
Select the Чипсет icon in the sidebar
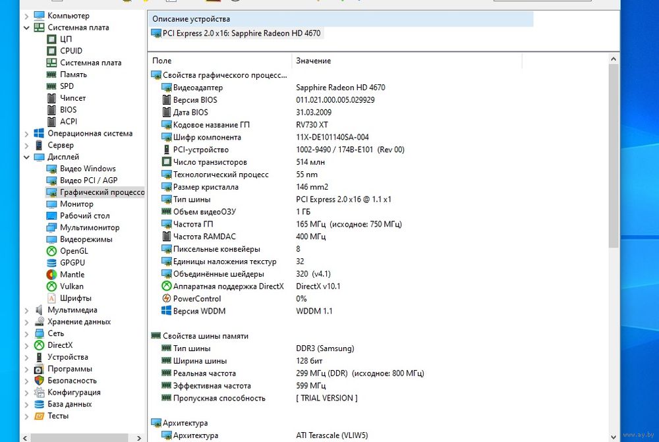[x=51, y=98]
